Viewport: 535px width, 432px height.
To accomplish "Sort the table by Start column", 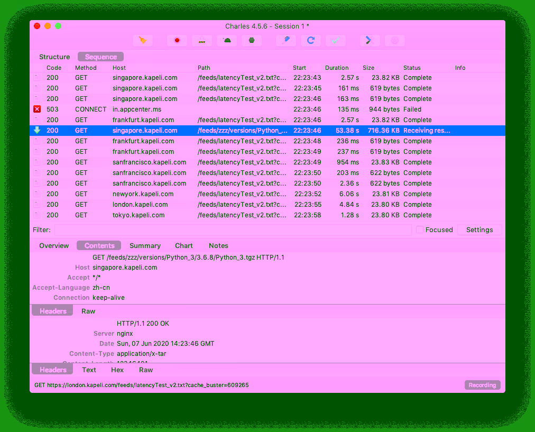I will click(x=299, y=68).
